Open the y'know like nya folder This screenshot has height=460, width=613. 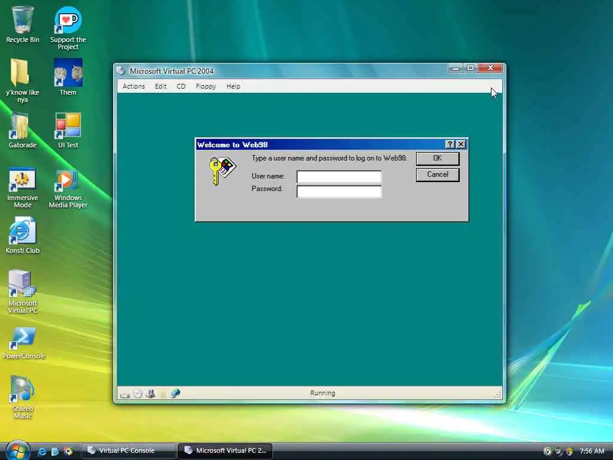(x=22, y=81)
